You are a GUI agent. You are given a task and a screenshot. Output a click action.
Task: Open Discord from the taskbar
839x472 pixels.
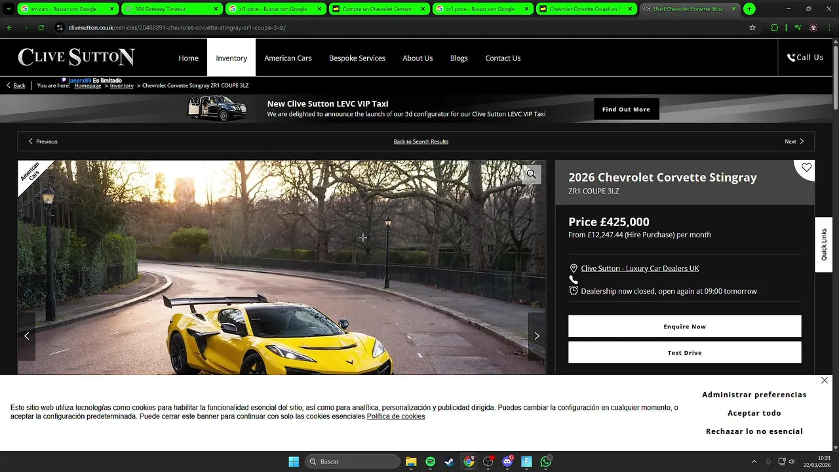(x=507, y=462)
